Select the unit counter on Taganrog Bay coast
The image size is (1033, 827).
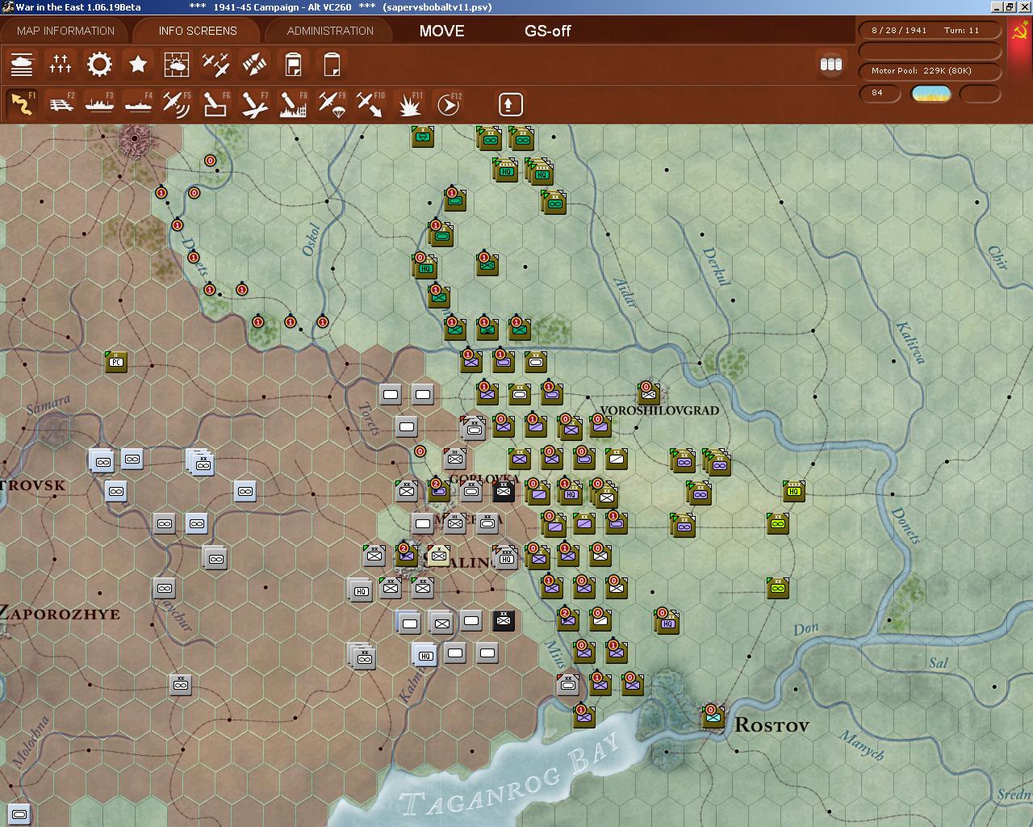coord(583,716)
